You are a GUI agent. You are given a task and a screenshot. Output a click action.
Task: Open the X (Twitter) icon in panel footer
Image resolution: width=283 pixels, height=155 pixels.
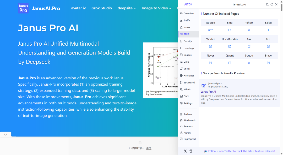pyautogui.click(x=185, y=151)
